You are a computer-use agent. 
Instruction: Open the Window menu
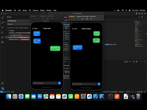49,10
